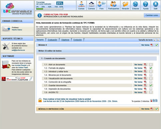The height and width of the screenshot is (129, 161).
Task: Open PDF icon for 1.5 Visualización del documento
Action: [x=145, y=78]
